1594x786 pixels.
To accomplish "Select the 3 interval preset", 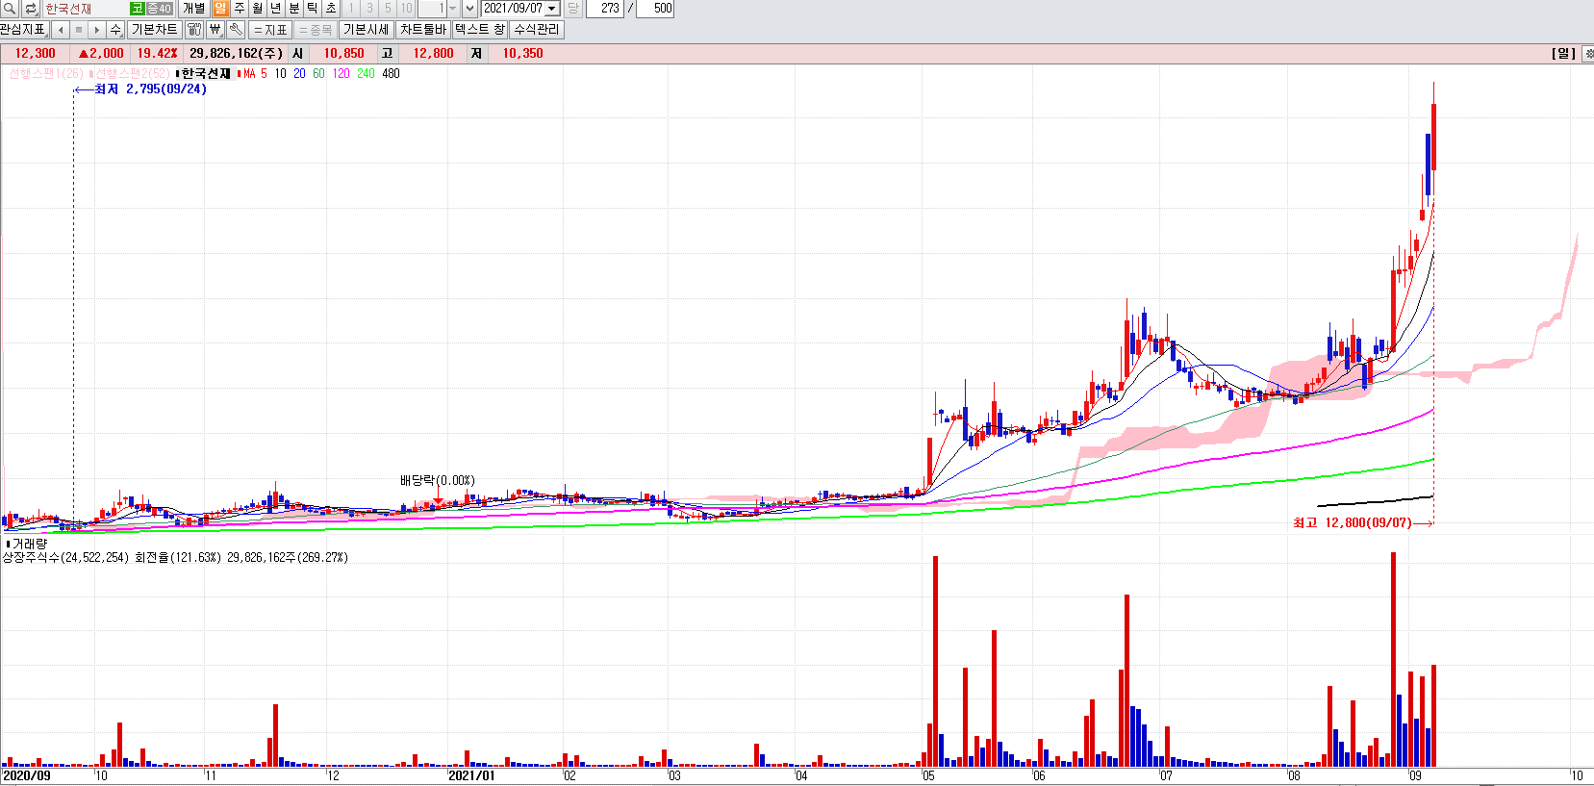I will 369,9.
